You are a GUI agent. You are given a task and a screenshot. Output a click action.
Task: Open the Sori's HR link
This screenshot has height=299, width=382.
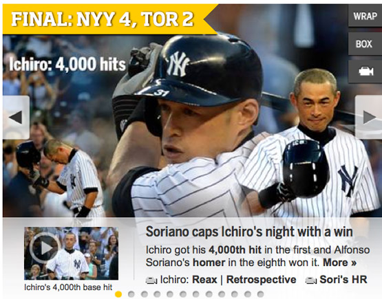(x=343, y=280)
